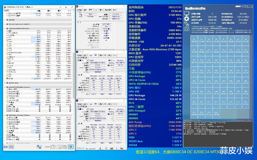Select the first tab in bottom CPU-Z window
The width and height of the screenshot is (257, 160).
(x=80, y=104)
